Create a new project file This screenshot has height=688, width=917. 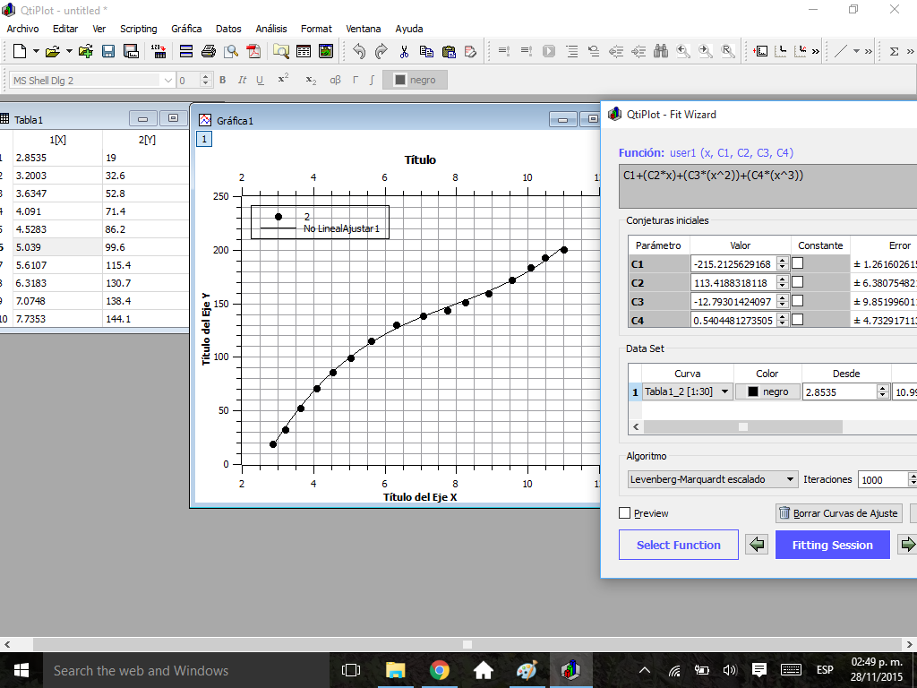click(20, 51)
